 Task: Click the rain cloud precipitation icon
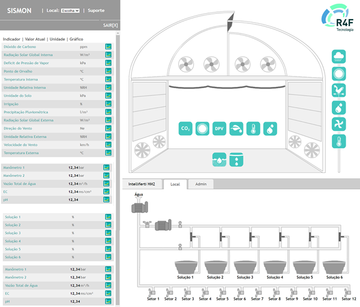point(339,57)
